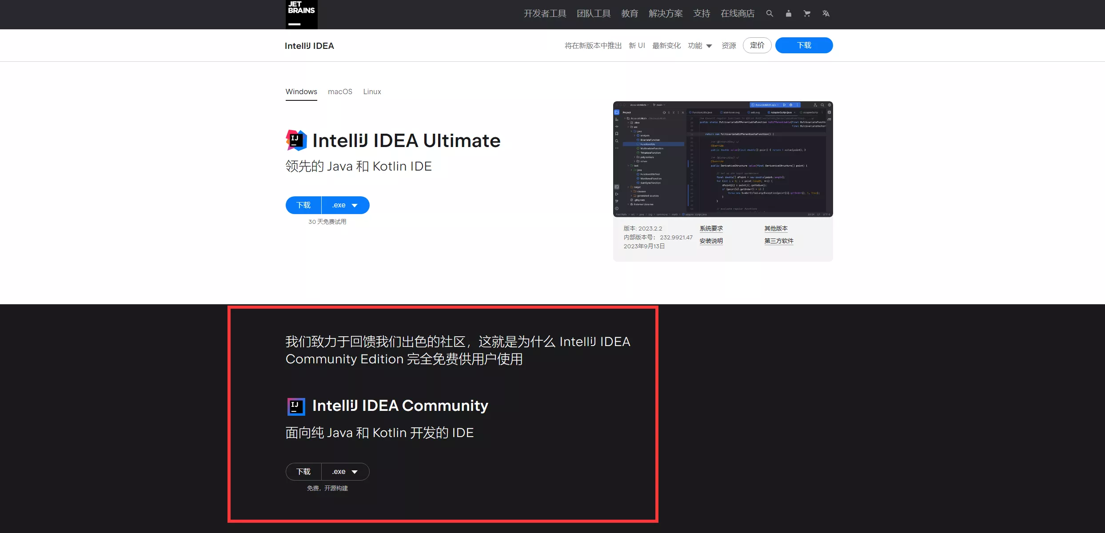
Task: Open the 其他版本 link
Action: tap(776, 228)
